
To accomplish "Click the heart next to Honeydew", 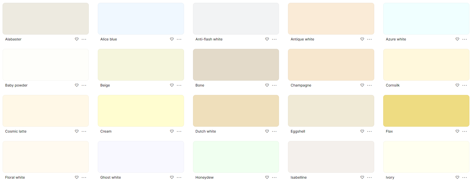I will (267, 177).
